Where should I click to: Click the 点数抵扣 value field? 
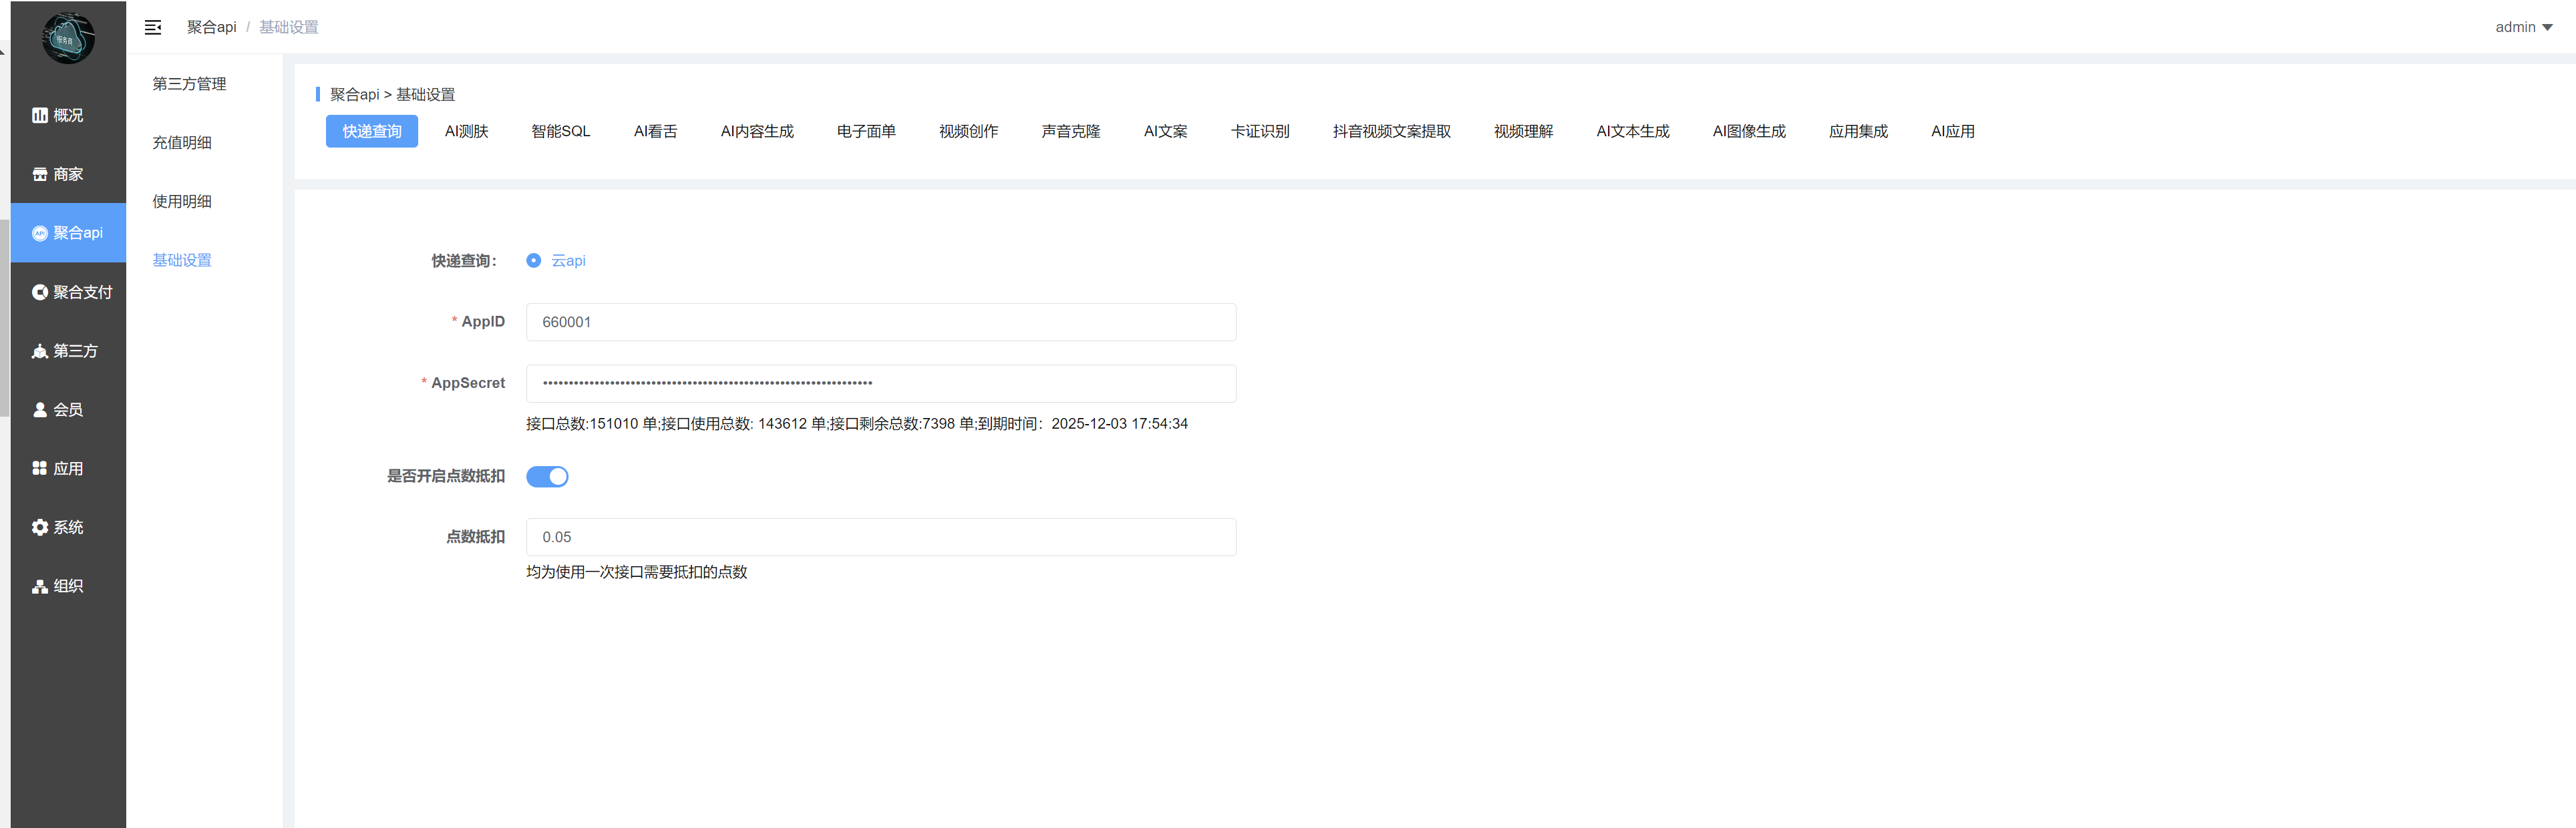click(880, 537)
